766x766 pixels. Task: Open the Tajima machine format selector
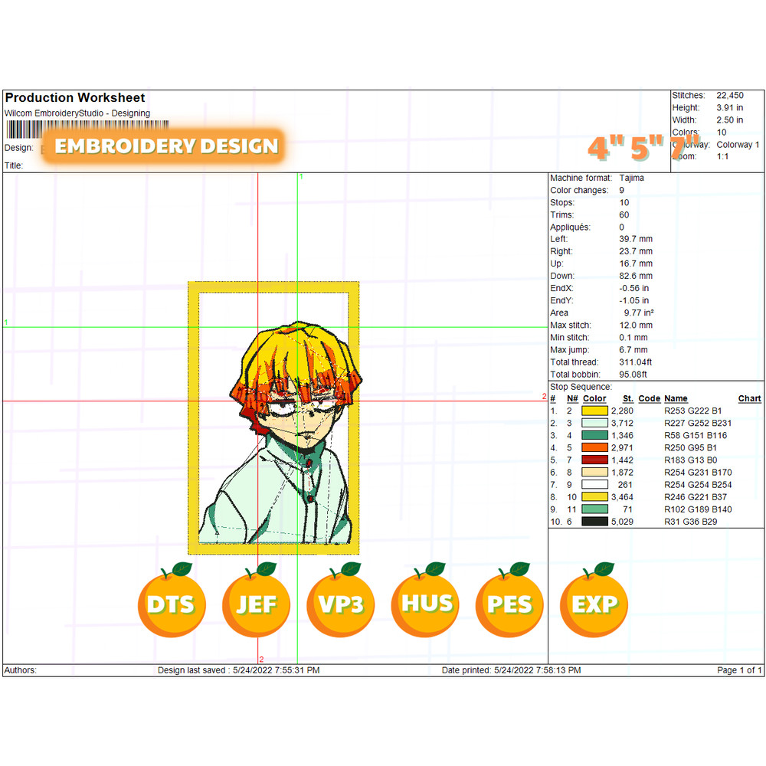[633, 177]
